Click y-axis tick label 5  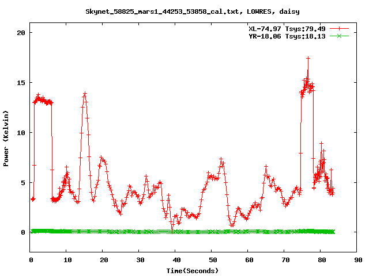click(23, 183)
